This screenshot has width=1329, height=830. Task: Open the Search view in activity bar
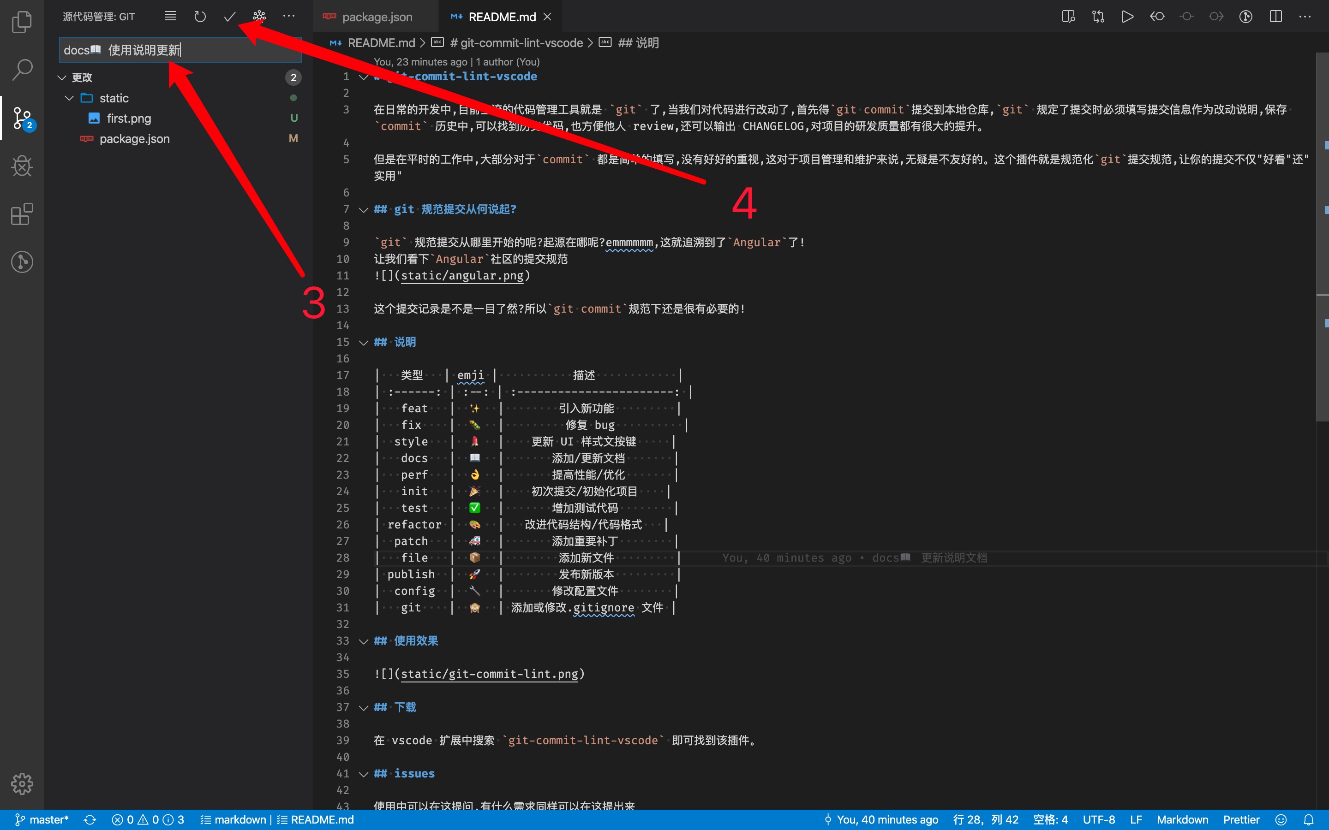click(22, 70)
